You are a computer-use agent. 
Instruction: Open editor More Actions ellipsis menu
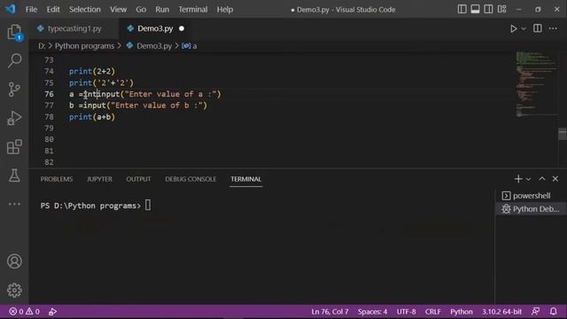tap(553, 28)
